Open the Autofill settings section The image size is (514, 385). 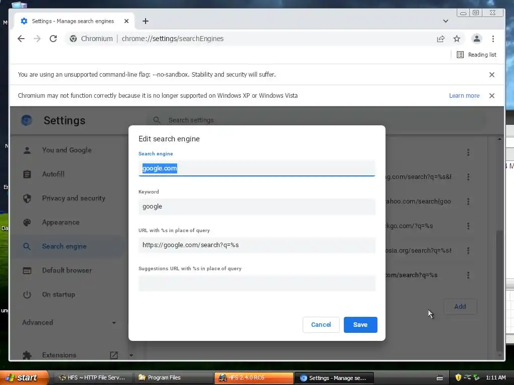pyautogui.click(x=53, y=174)
